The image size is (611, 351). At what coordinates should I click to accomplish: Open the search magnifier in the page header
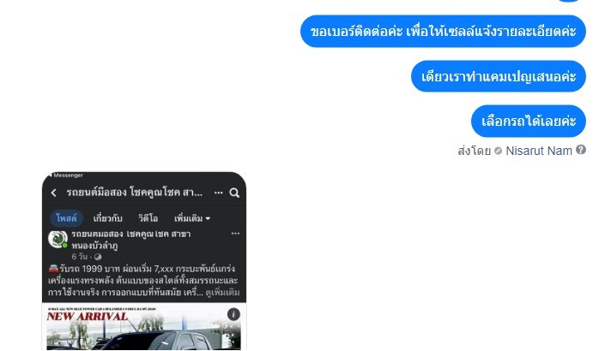[234, 193]
